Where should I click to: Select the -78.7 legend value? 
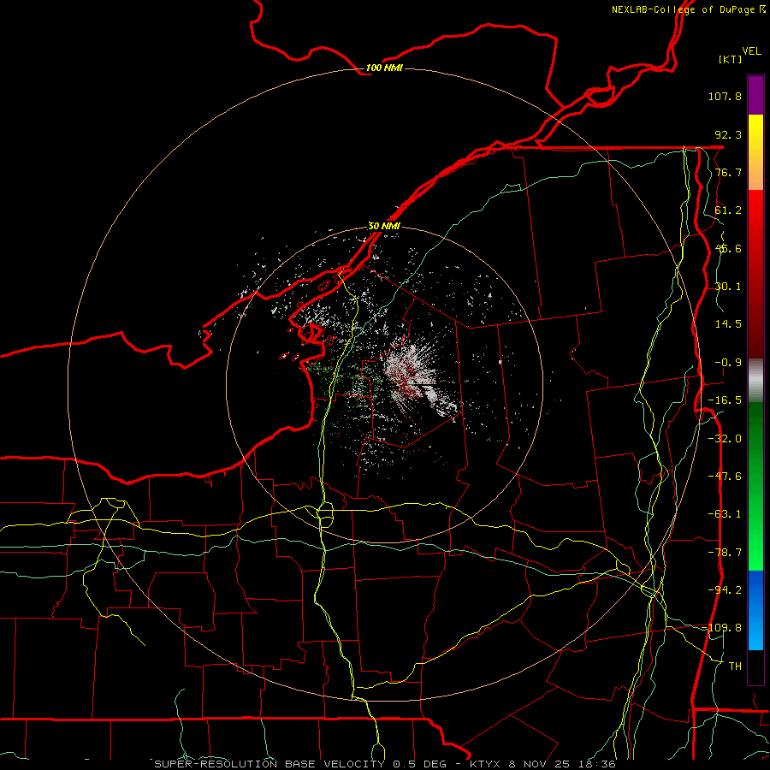(725, 553)
